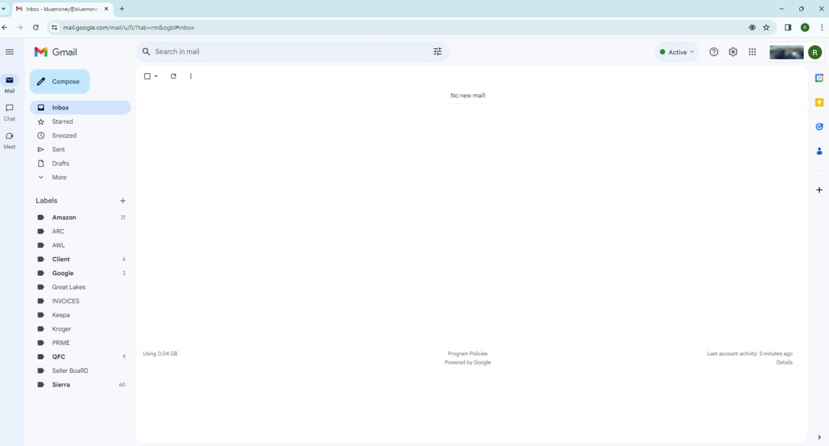This screenshot has width=829, height=446.
Task: Hide the side panel chevron
Action: tap(819, 438)
